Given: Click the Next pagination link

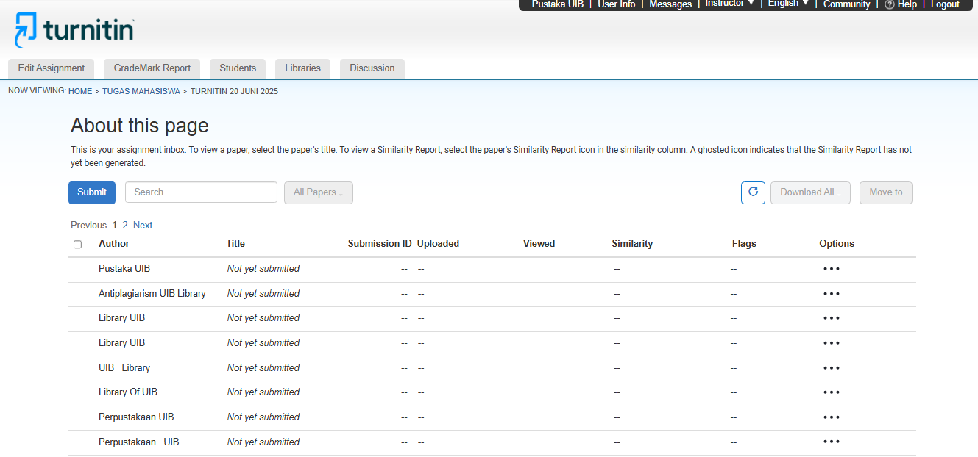Looking at the screenshot, I should coord(143,226).
